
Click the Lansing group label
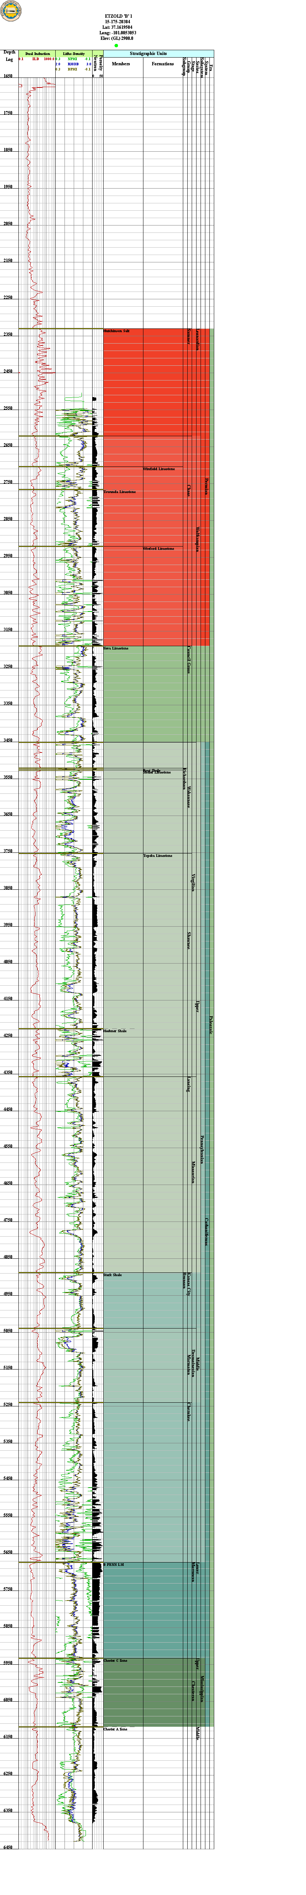pos(189,1084)
